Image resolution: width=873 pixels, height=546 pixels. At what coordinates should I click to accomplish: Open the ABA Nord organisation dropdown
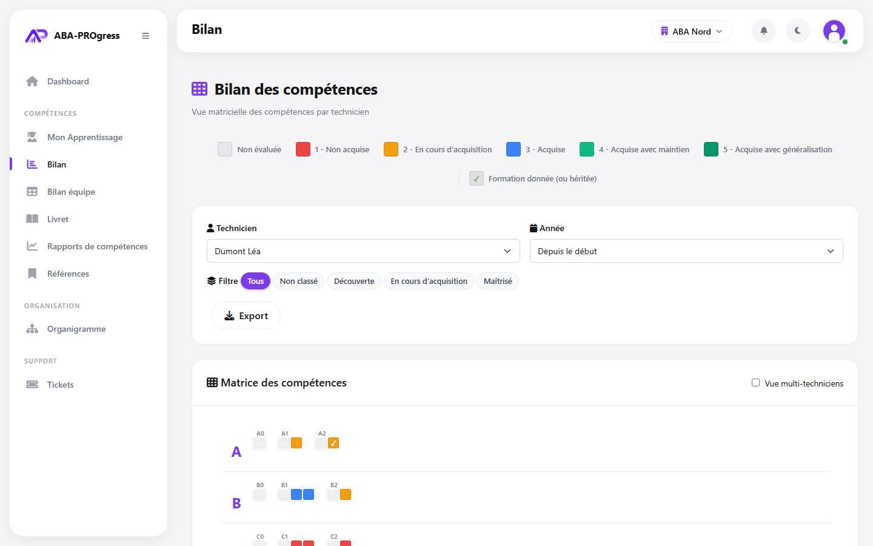pyautogui.click(x=692, y=32)
